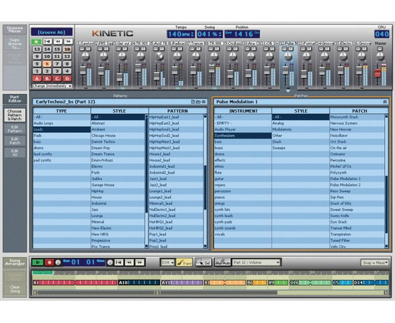This screenshot has height=323, width=395.
Task: Select Synthesizers in the Instrument list
Action: pyautogui.click(x=243, y=136)
